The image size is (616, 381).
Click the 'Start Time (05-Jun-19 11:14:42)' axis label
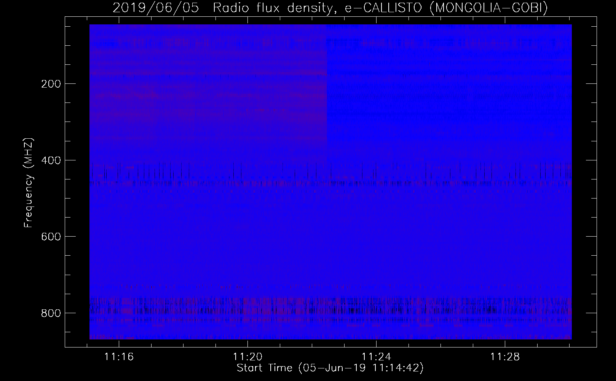pyautogui.click(x=330, y=368)
